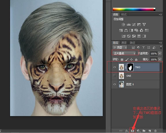This screenshot has width=166, height=133.
Task: Open the 正片叠底 blend mode dropdown
Action: (124, 53)
